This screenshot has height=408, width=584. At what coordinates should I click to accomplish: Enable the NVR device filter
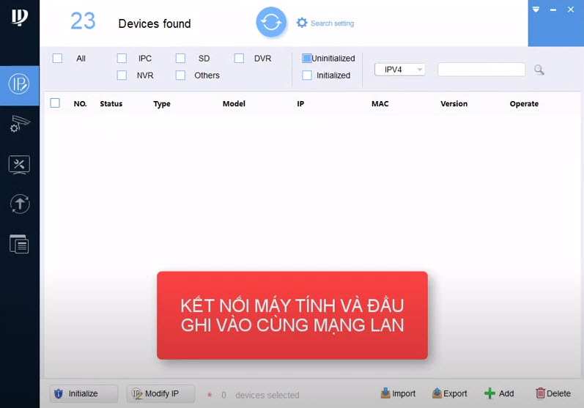click(122, 75)
